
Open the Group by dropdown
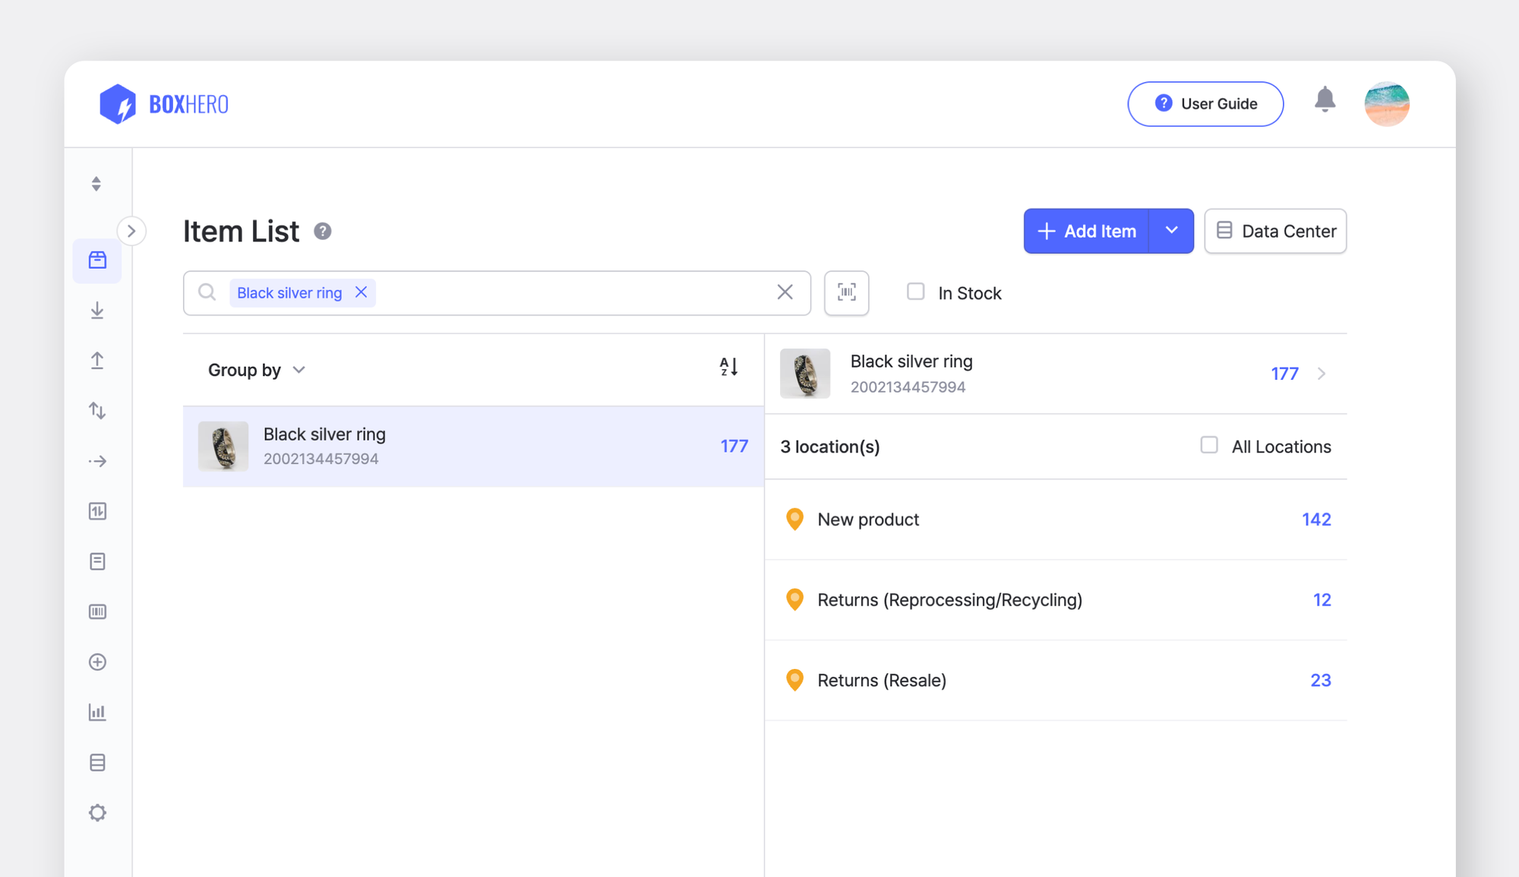pos(256,370)
